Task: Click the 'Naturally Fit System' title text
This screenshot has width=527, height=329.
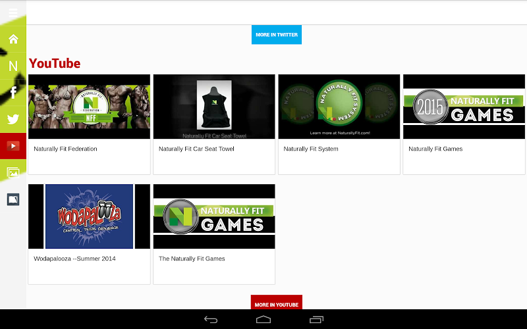Action: click(x=311, y=149)
